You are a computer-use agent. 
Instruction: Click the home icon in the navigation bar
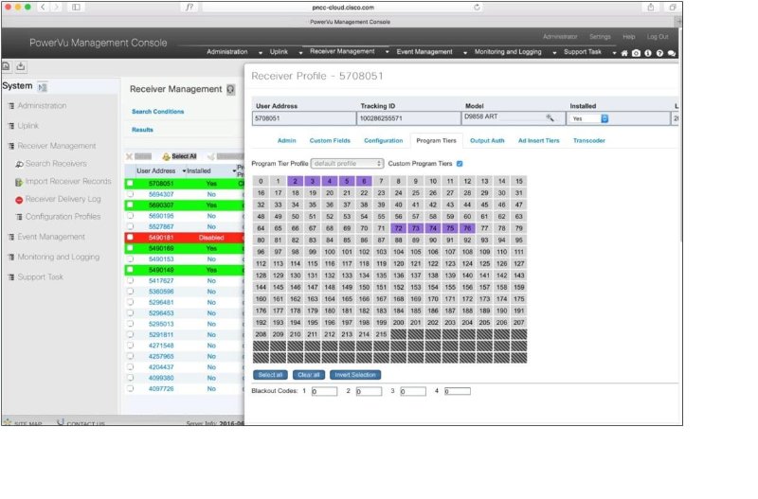coord(624,52)
